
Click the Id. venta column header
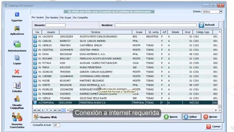(153, 32)
